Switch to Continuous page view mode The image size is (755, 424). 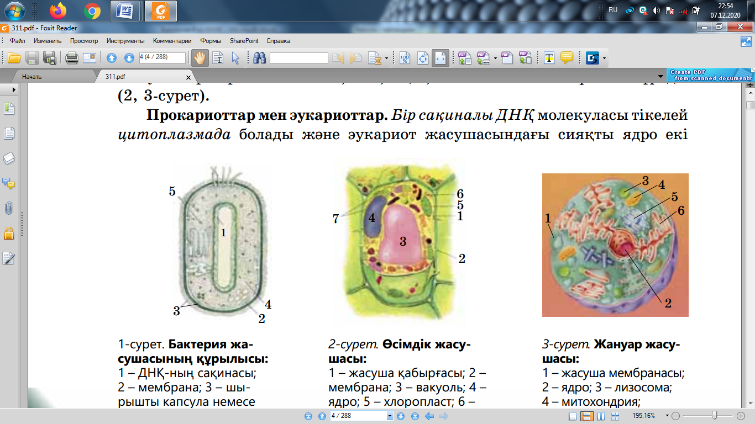pos(586,416)
